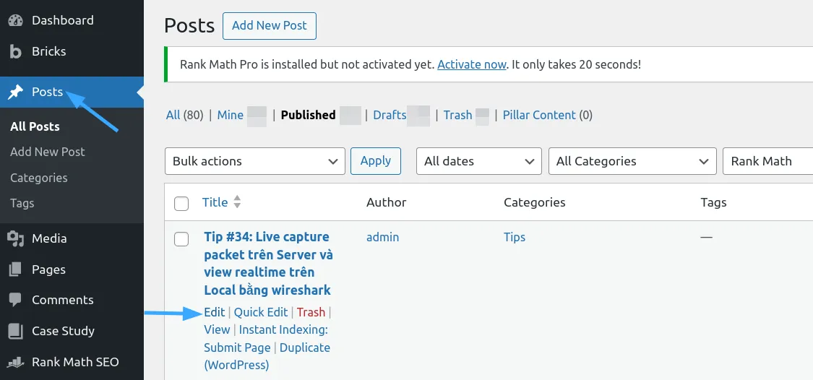Switch to the Drafts posts filter
Screen dimensions: 813x380
point(390,115)
